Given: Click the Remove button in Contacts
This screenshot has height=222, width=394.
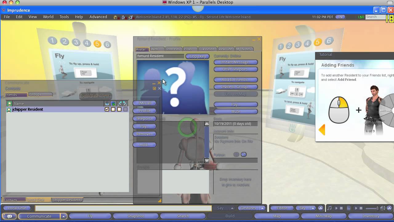Looking at the screenshot, I should coord(145,134).
